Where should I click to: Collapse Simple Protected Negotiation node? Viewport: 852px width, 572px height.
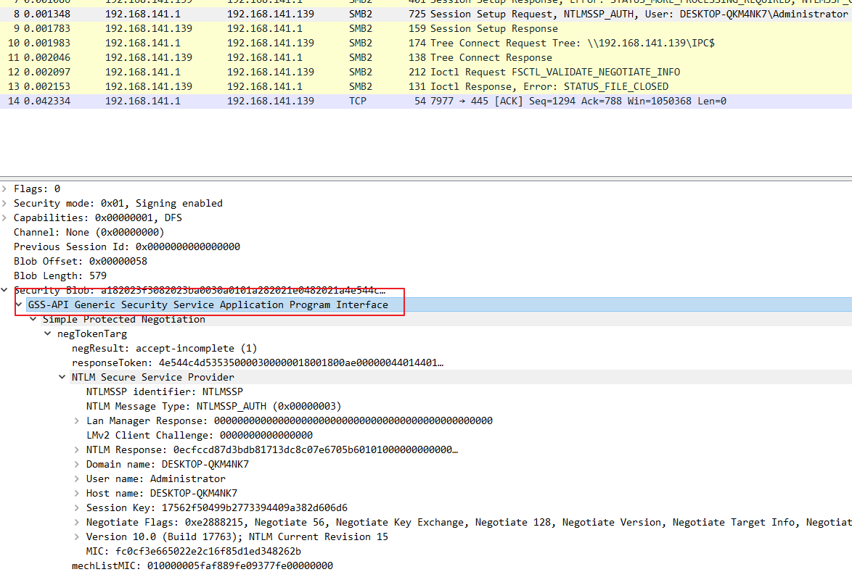coord(33,319)
